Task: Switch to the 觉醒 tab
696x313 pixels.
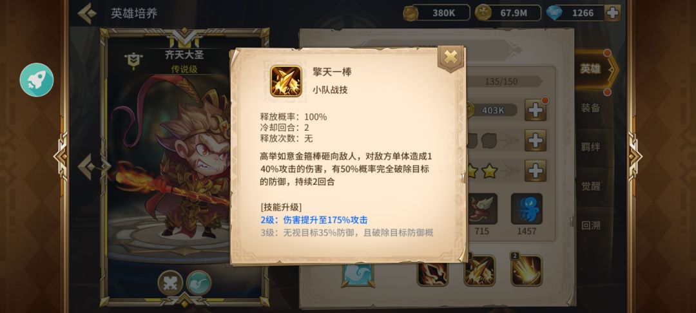Action: (590, 185)
